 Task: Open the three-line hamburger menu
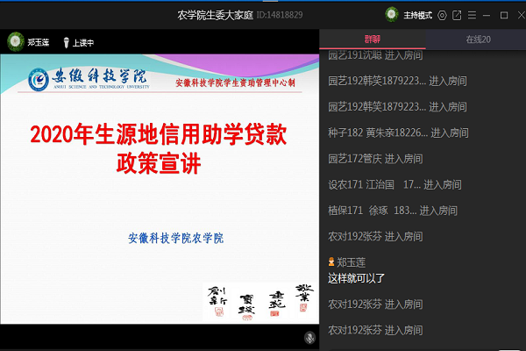click(472, 15)
